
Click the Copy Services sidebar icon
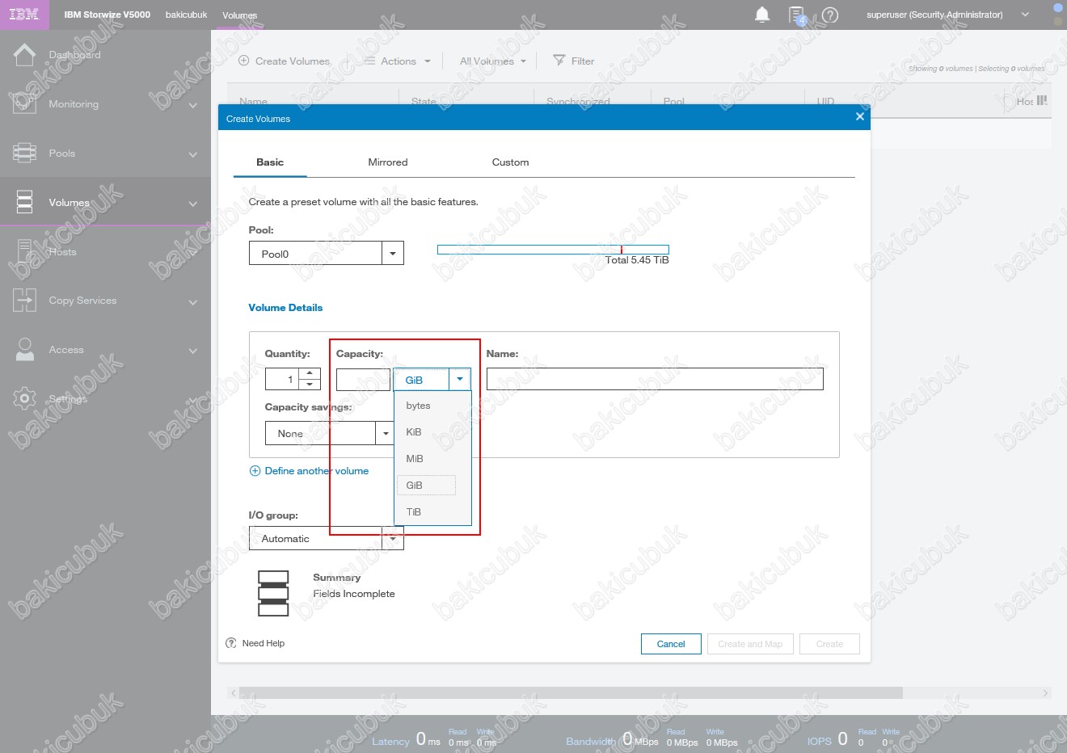coord(24,300)
